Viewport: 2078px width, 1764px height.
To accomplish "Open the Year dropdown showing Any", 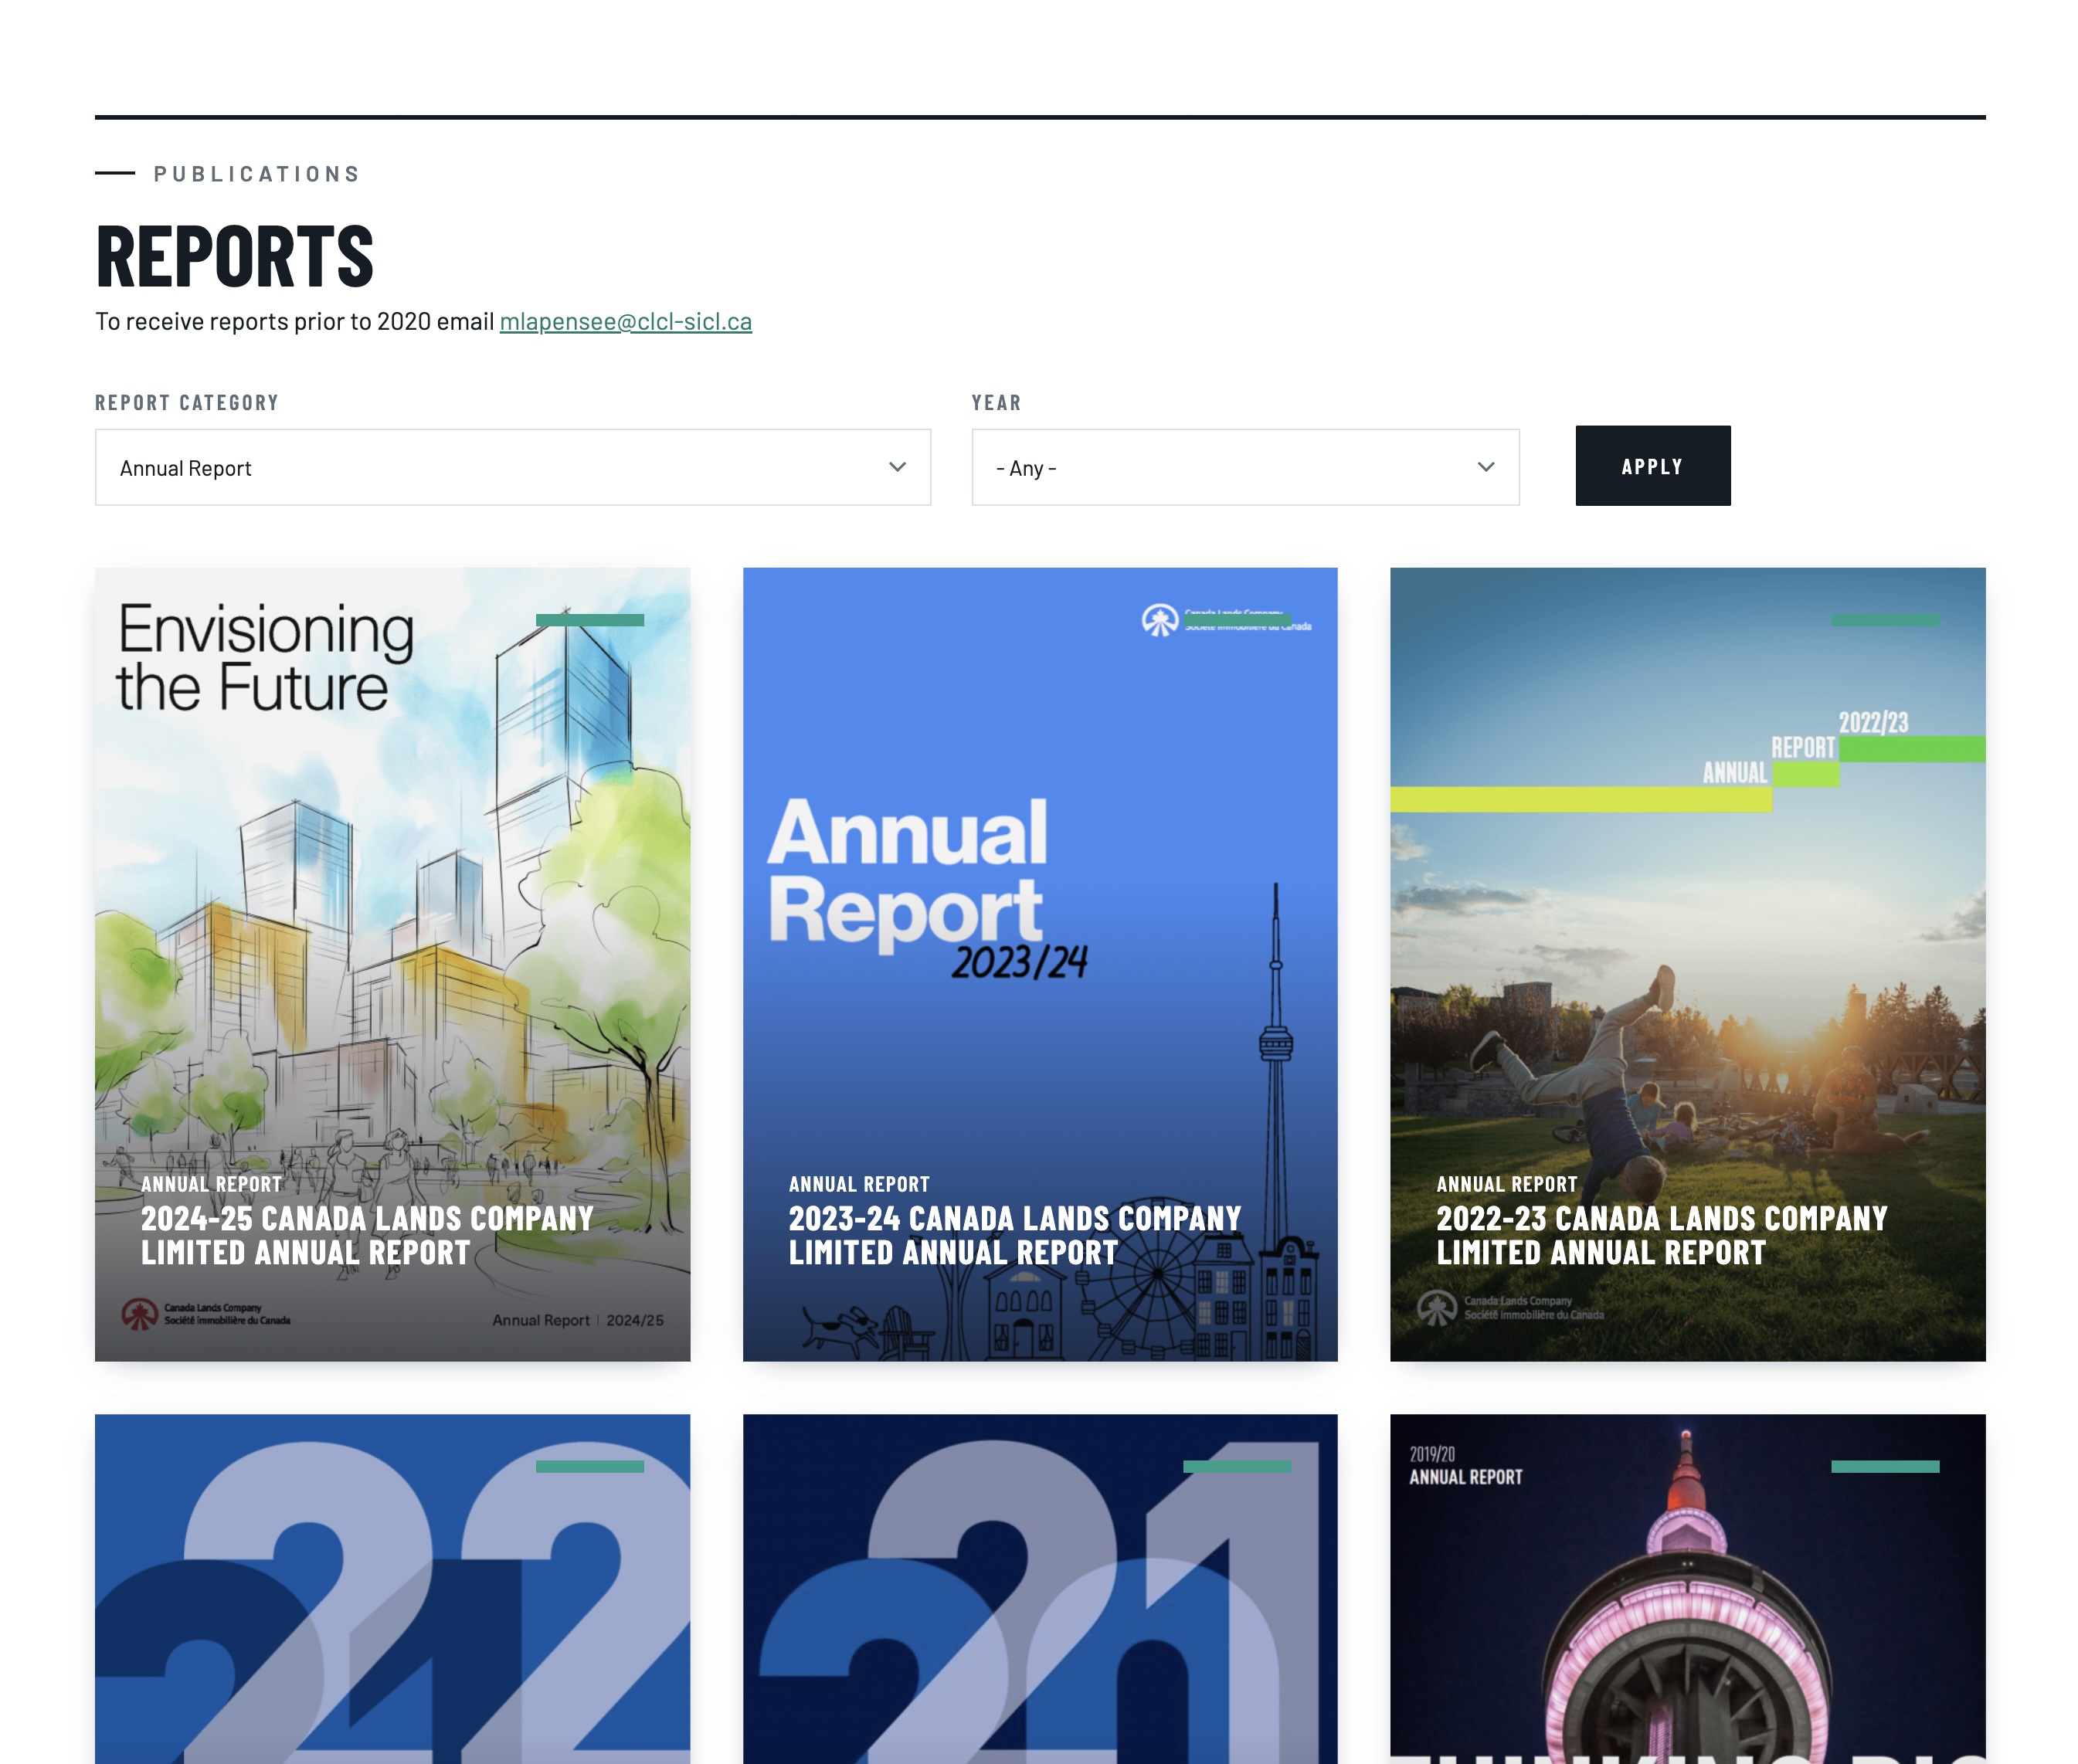I will click(1245, 467).
